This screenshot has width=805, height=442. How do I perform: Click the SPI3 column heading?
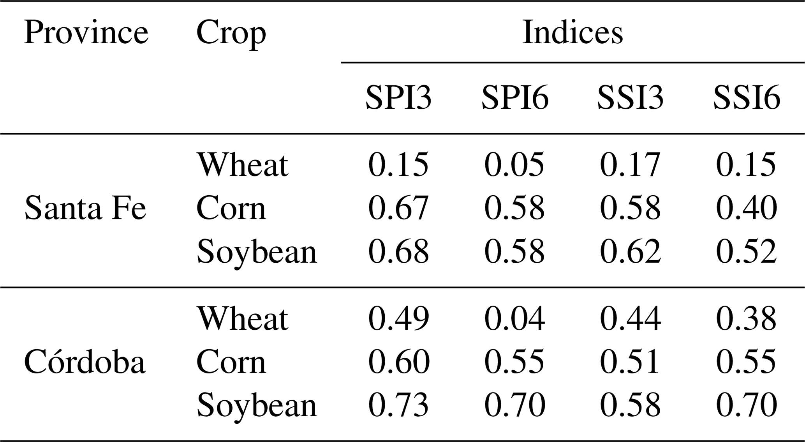(398, 97)
